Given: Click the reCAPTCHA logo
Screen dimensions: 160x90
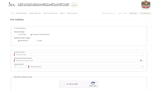Looking at the screenshot, I should (x=93, y=83).
